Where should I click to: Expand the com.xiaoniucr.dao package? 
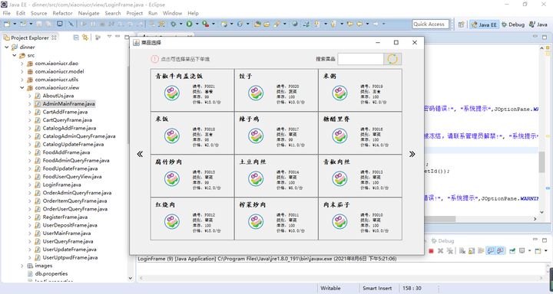(22, 64)
